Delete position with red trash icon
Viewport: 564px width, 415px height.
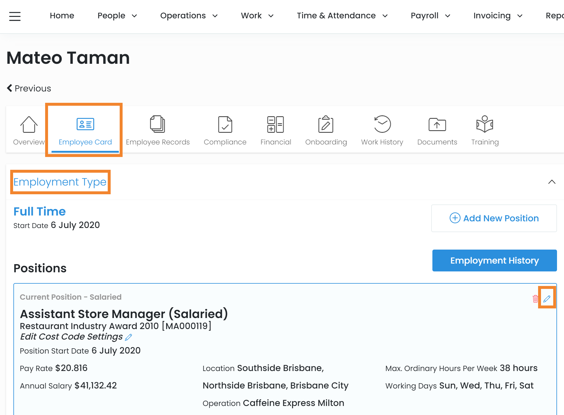(535, 299)
